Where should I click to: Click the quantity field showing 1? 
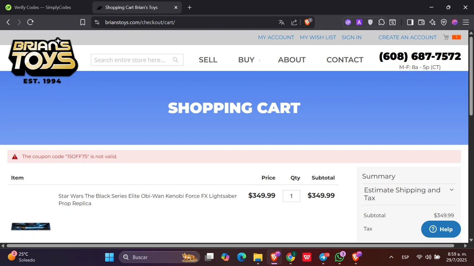291,196
